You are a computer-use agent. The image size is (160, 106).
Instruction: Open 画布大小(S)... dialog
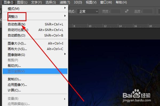click(35, 49)
